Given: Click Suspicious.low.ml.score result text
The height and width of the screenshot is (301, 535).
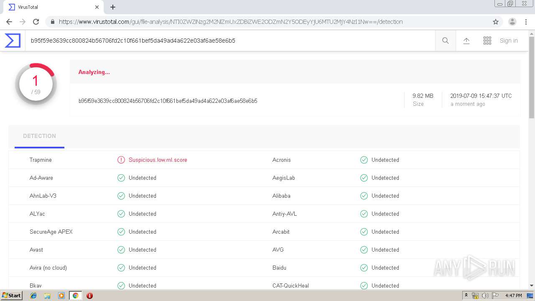Looking at the screenshot, I should click(158, 160).
